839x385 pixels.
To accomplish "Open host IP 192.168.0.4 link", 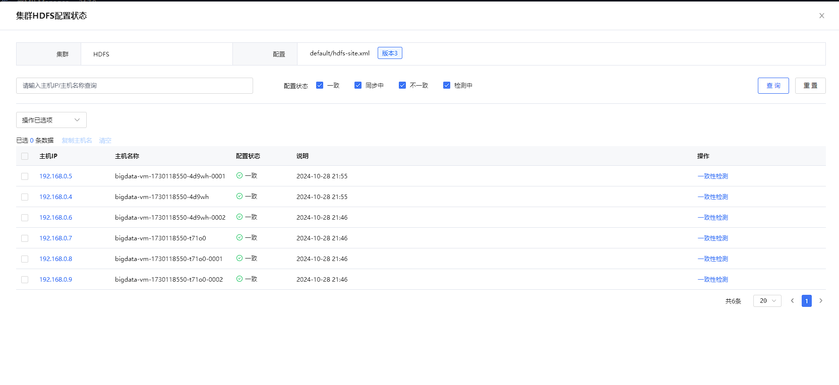I will tap(55, 197).
